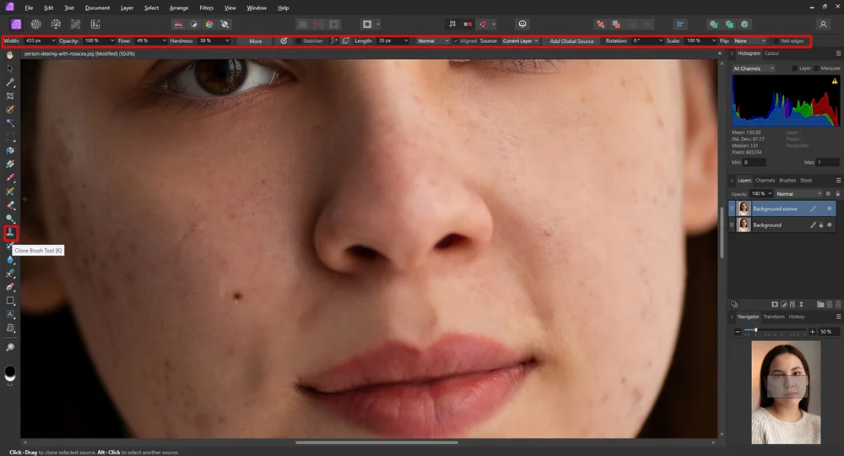Image resolution: width=844 pixels, height=456 pixels.
Task: Switch to the History tab
Action: point(797,317)
